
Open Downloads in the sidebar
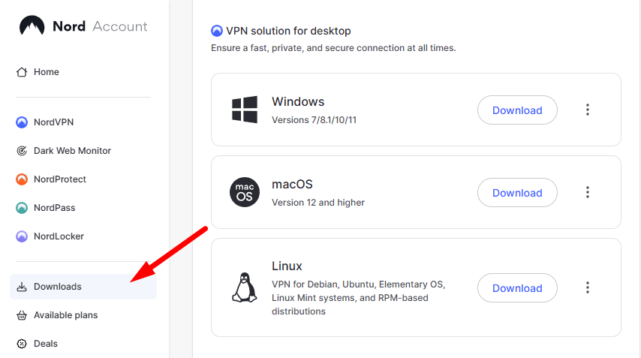[x=58, y=287]
